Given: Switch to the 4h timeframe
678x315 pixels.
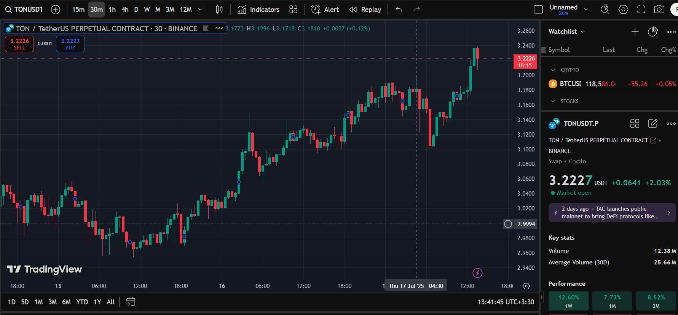Looking at the screenshot, I should pos(125,10).
